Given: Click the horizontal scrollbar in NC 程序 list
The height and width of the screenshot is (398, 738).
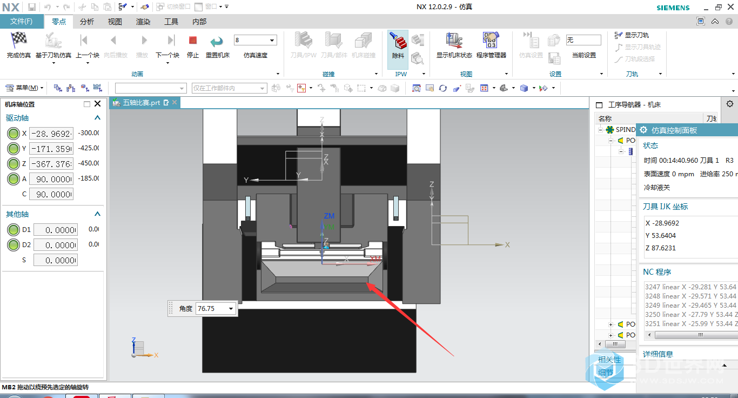Looking at the screenshot, I should pos(690,335).
